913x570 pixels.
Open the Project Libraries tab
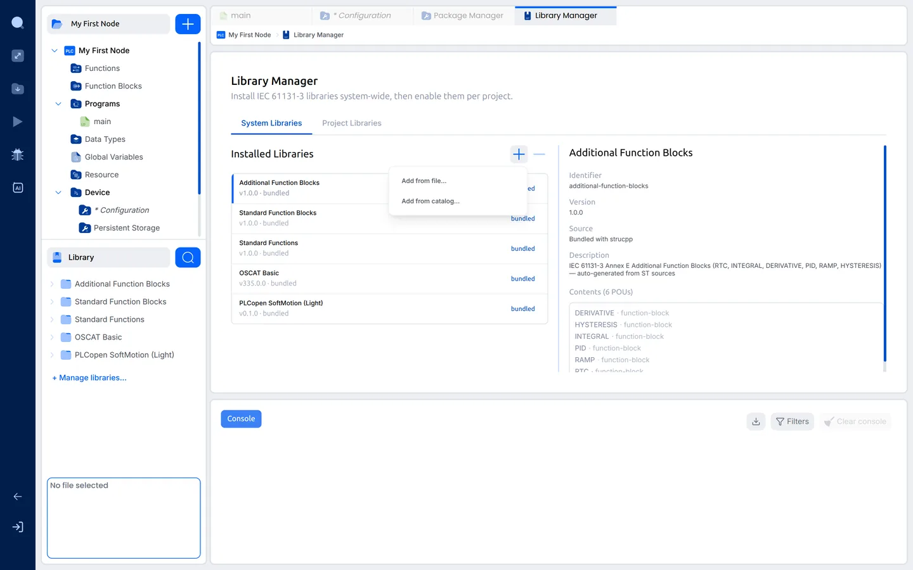pos(352,123)
